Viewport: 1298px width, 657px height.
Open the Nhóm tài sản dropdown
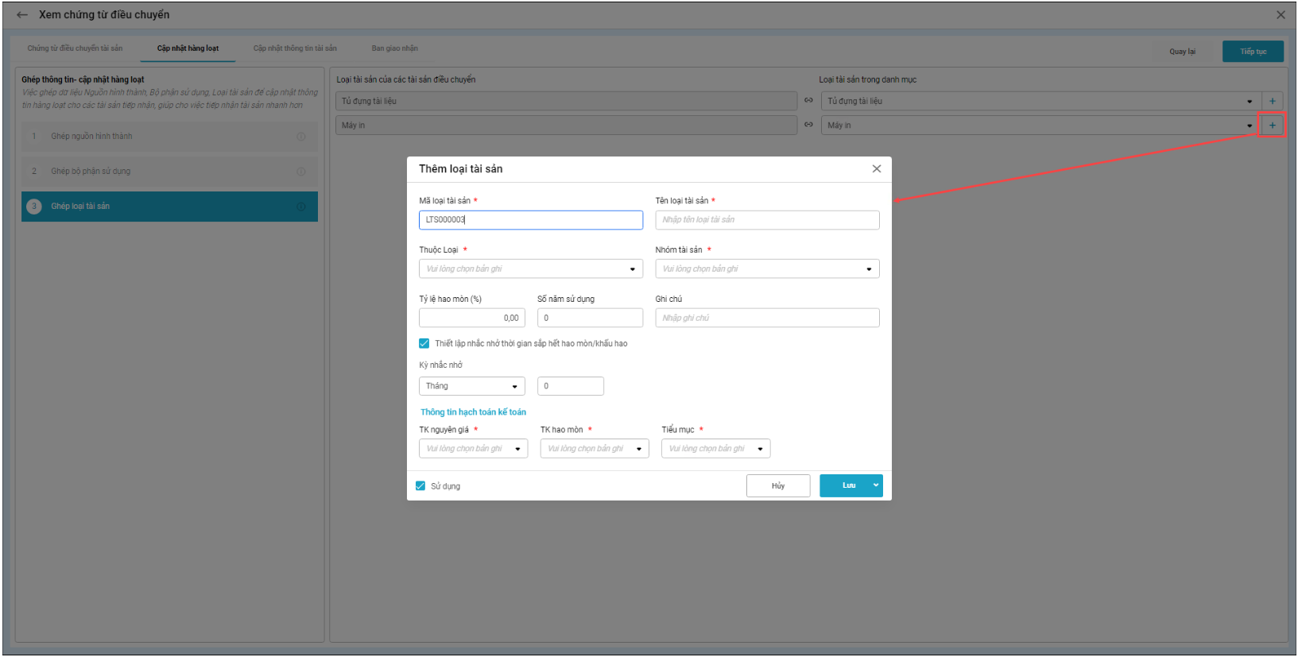click(767, 269)
